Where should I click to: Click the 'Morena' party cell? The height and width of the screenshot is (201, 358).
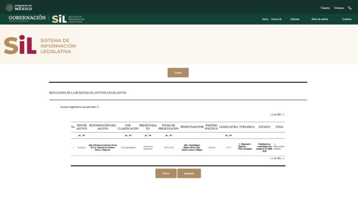pyautogui.click(x=212, y=148)
